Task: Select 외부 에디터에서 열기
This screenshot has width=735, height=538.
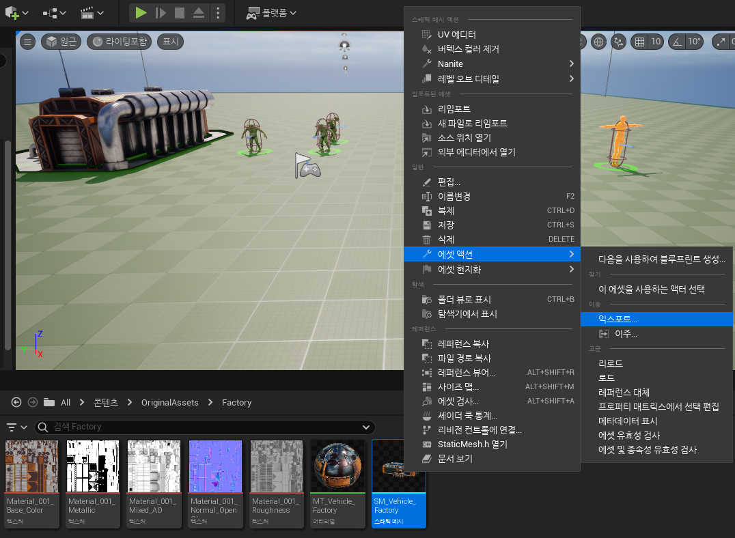Action: point(493,152)
